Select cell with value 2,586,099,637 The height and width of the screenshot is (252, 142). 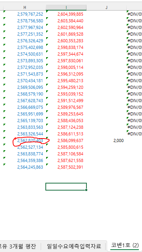(x=70, y=140)
